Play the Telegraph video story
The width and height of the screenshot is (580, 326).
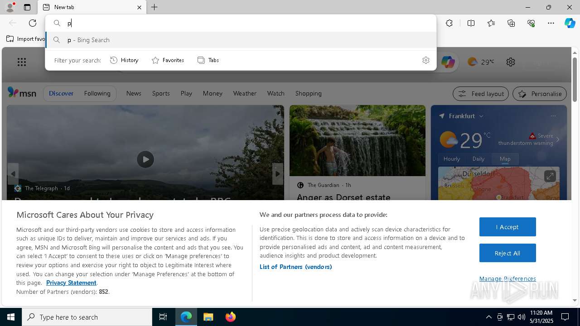[145, 159]
